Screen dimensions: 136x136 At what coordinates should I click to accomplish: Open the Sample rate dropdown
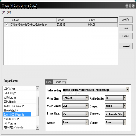click(116, 106)
